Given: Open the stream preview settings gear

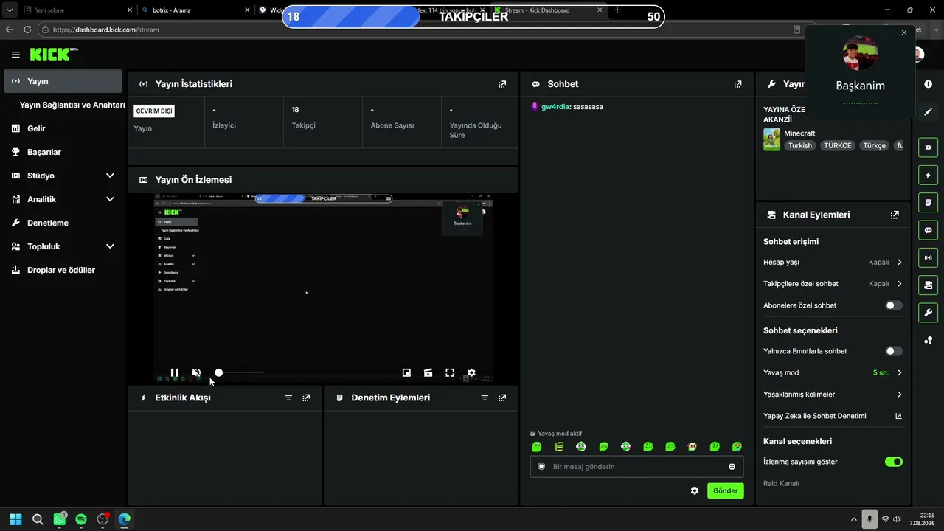Looking at the screenshot, I should coord(471,373).
